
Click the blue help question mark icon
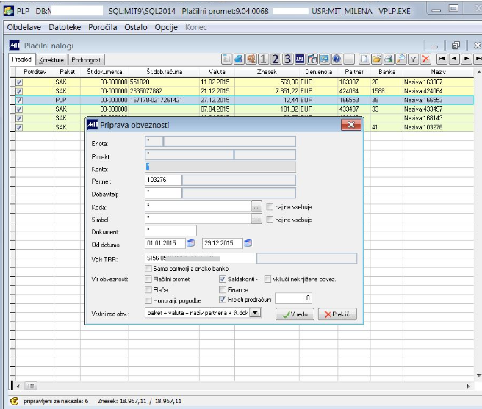click(x=337, y=59)
